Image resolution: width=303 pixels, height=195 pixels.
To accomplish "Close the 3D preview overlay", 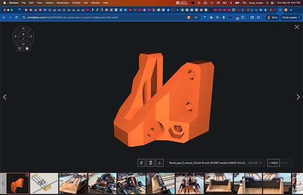I will (x=296, y=27).
